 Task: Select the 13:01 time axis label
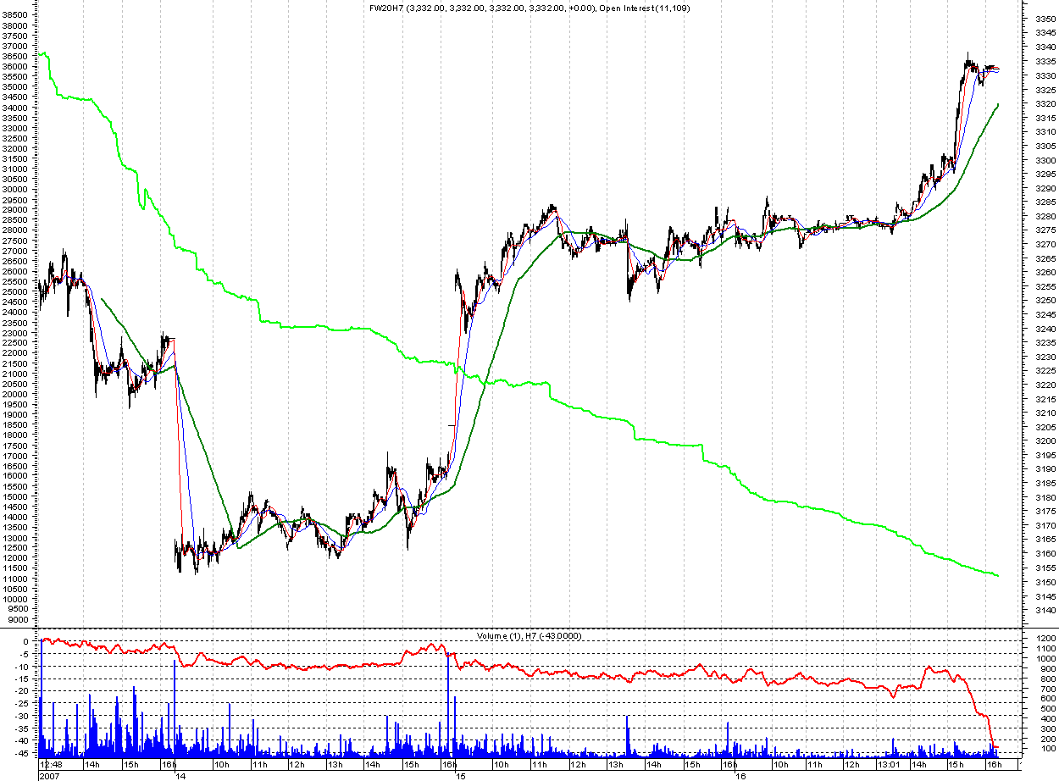point(889,764)
